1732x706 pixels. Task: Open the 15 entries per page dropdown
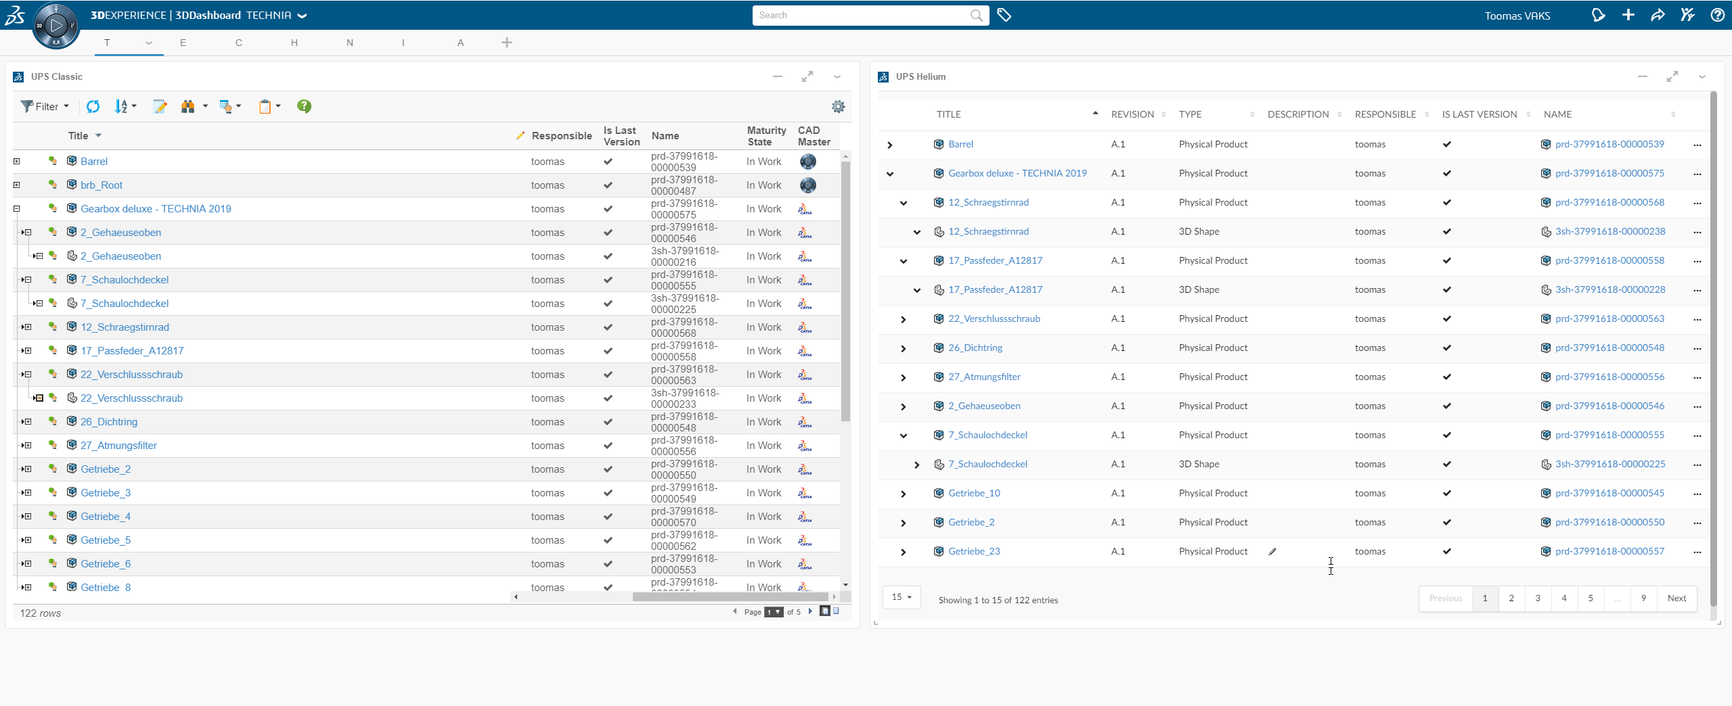point(902,597)
